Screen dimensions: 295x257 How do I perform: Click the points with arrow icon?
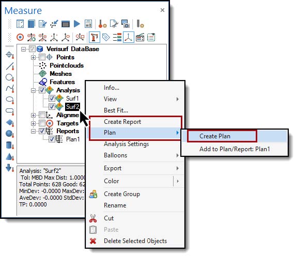click(54, 24)
